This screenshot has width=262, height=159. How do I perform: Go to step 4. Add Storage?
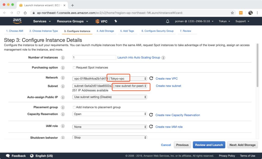tap(105, 31)
